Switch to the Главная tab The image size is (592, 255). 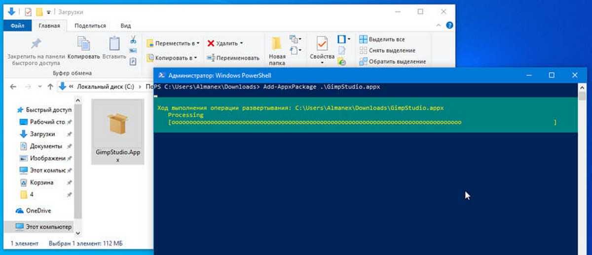(x=49, y=26)
